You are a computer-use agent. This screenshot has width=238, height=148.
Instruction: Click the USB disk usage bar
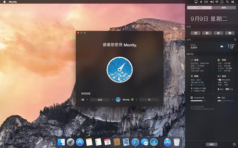pyautogui.click(x=225, y=101)
